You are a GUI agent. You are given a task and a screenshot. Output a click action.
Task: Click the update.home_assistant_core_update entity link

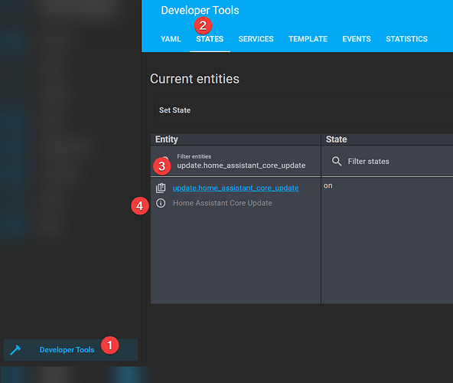pos(236,188)
